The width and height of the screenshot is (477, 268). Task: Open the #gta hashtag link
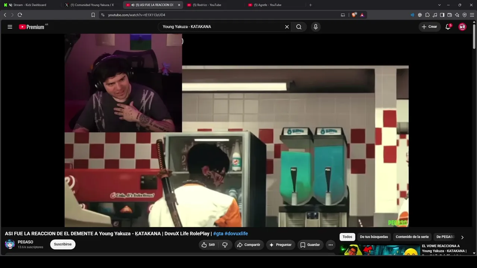pyautogui.click(x=218, y=234)
